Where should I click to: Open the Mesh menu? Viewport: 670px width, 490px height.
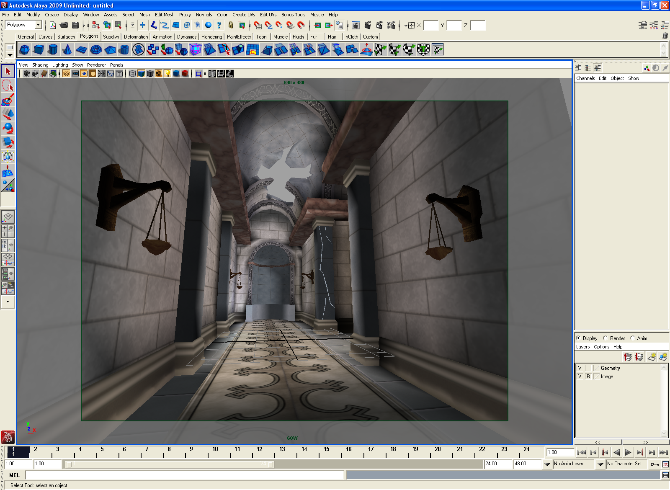(x=144, y=15)
